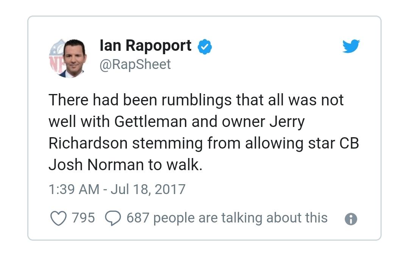393x260 pixels.
Task: Open replies via the speech bubble icon
Action: pos(113,218)
